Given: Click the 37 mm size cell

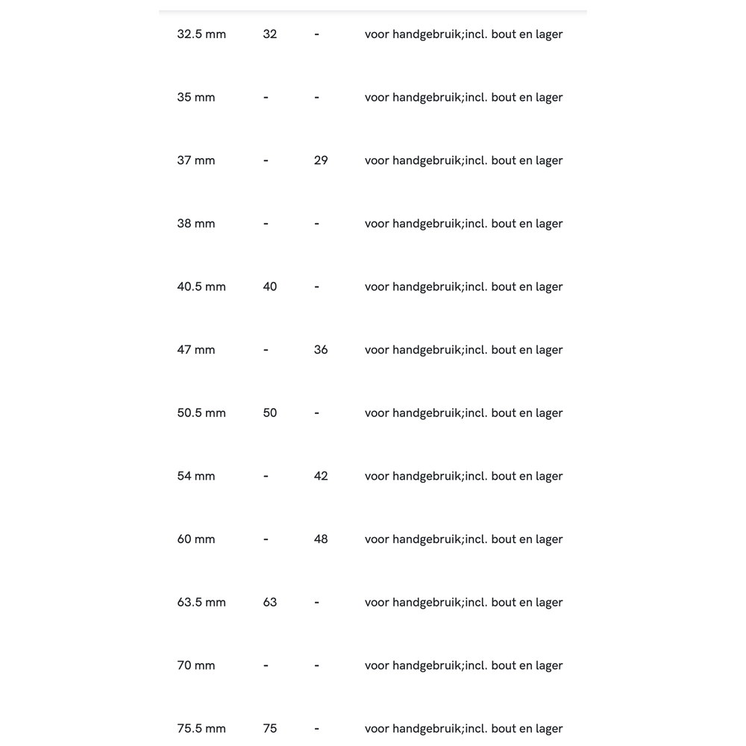Looking at the screenshot, I should point(196,160).
